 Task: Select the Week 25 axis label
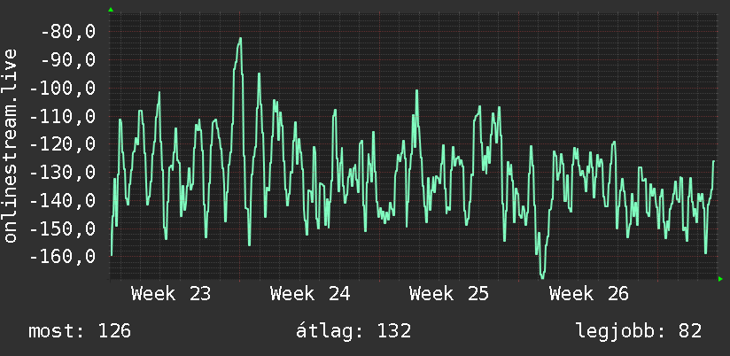pyautogui.click(x=449, y=294)
